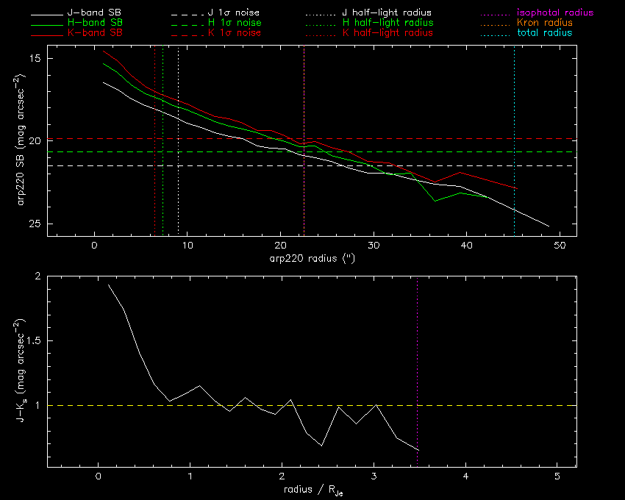Select the cyan total radius legend label
Screen dimensions: 625x500
tap(543, 33)
